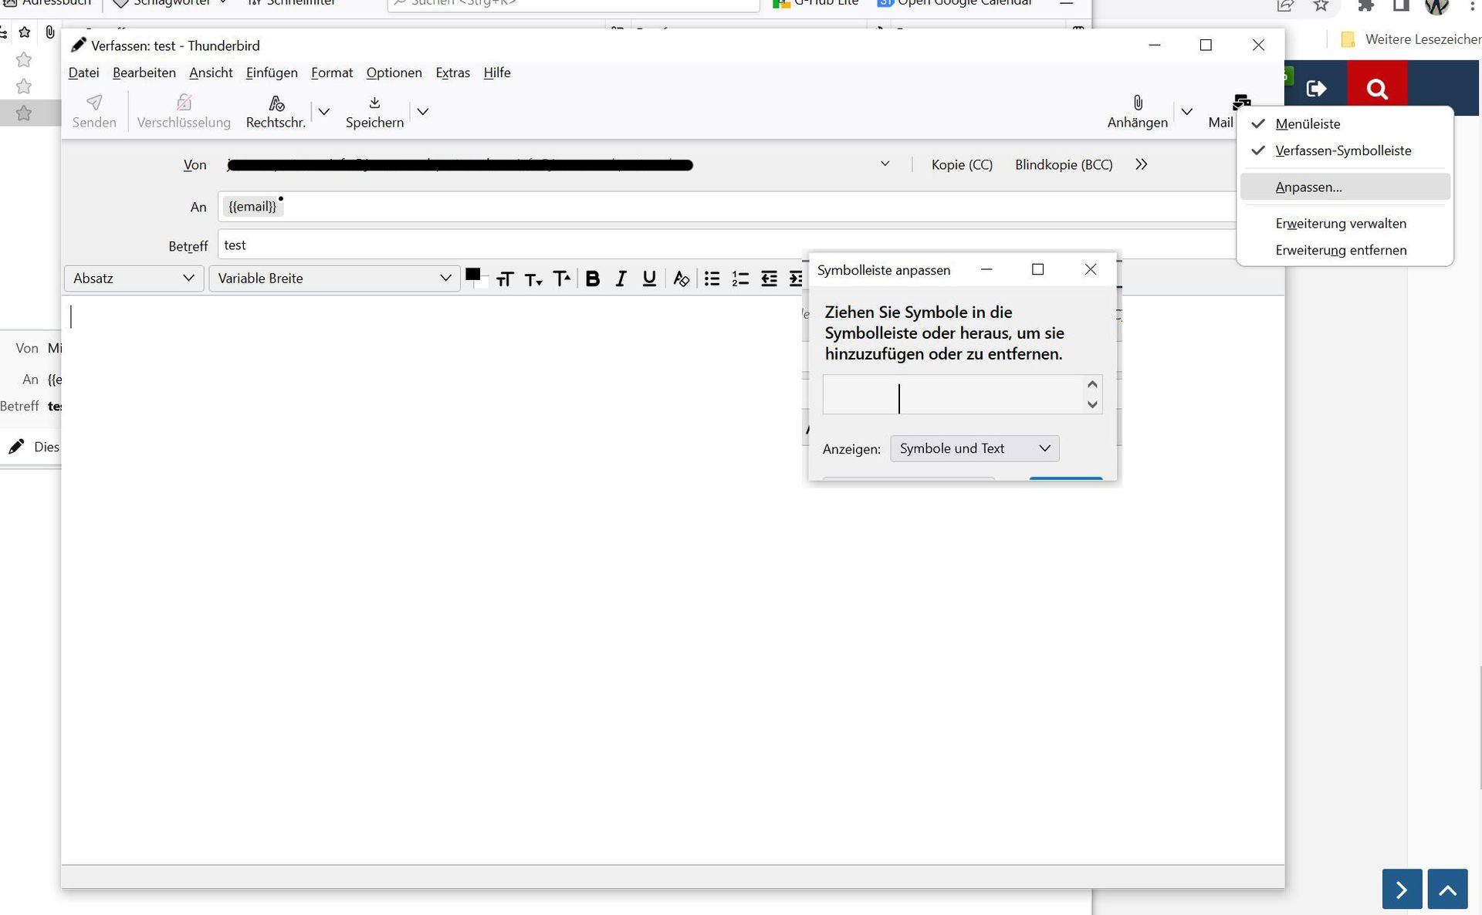
Task: Remove text styles with eraser icon
Action: 681,279
